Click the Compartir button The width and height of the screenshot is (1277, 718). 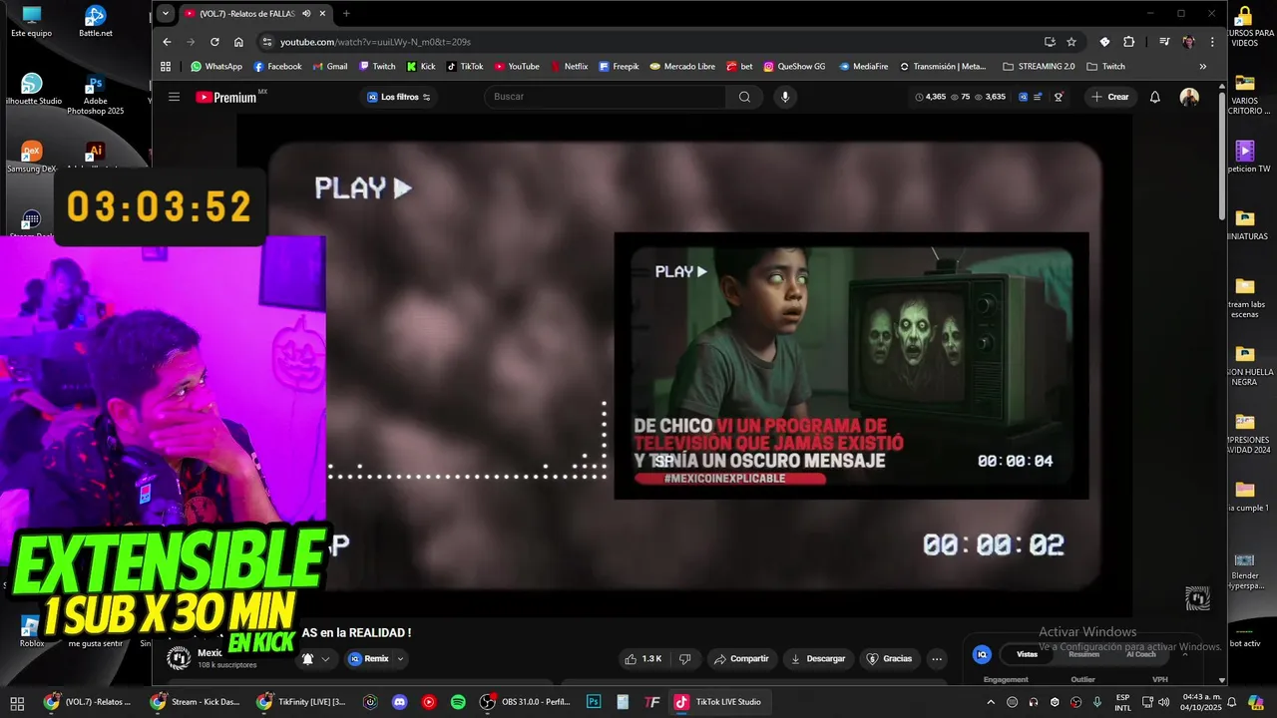pos(741,659)
